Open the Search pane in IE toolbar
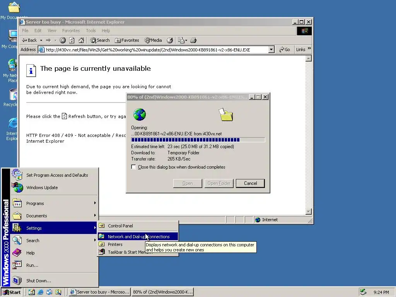 pyautogui.click(x=100, y=40)
